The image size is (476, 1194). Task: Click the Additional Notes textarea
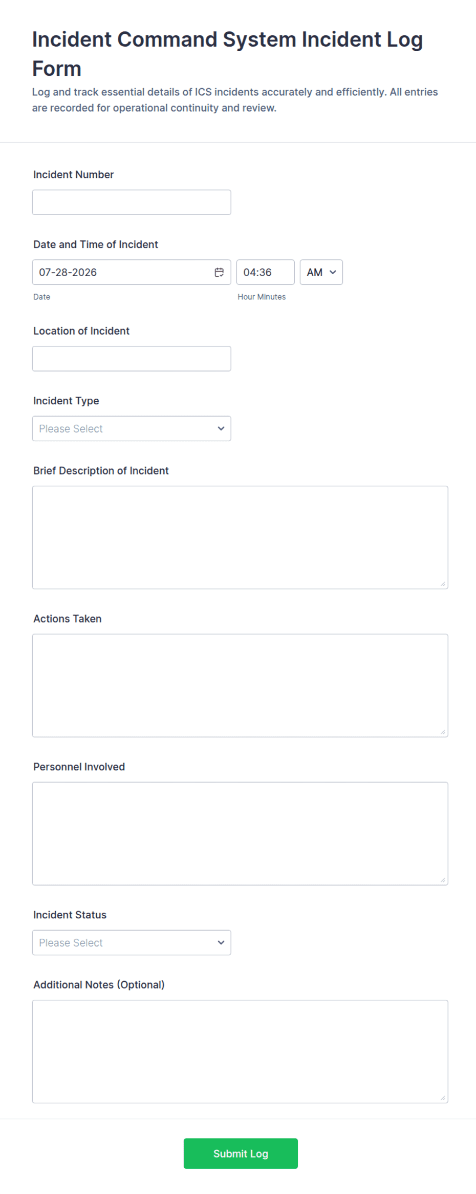coord(240,1052)
